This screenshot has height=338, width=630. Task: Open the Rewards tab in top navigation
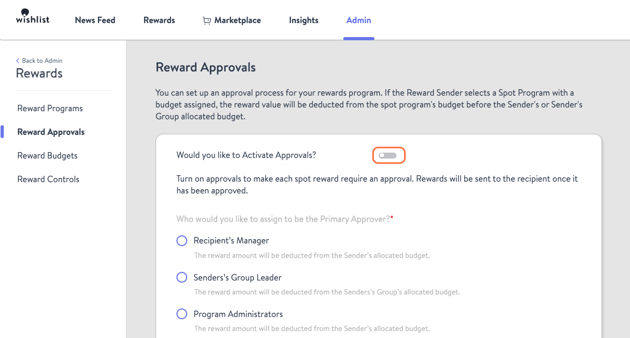(x=159, y=20)
